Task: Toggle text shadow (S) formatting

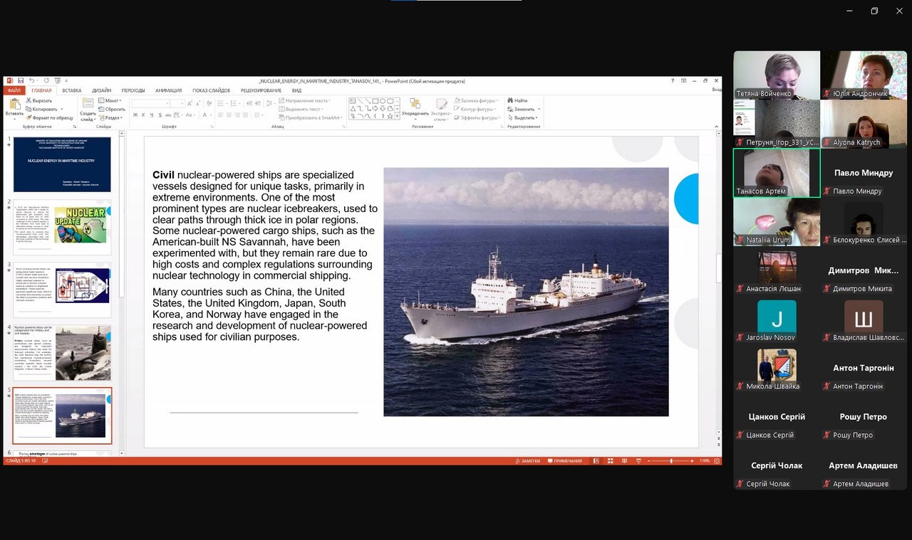Action: coord(160,115)
